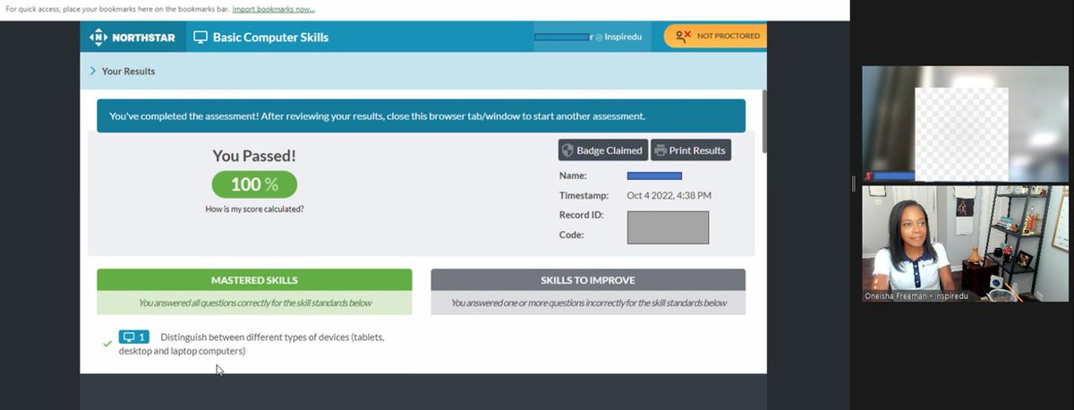Click the You Passed! heading
Viewport: 1074px width, 410px height.
pos(254,156)
